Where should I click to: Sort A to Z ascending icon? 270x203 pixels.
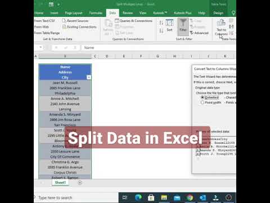click(161, 23)
